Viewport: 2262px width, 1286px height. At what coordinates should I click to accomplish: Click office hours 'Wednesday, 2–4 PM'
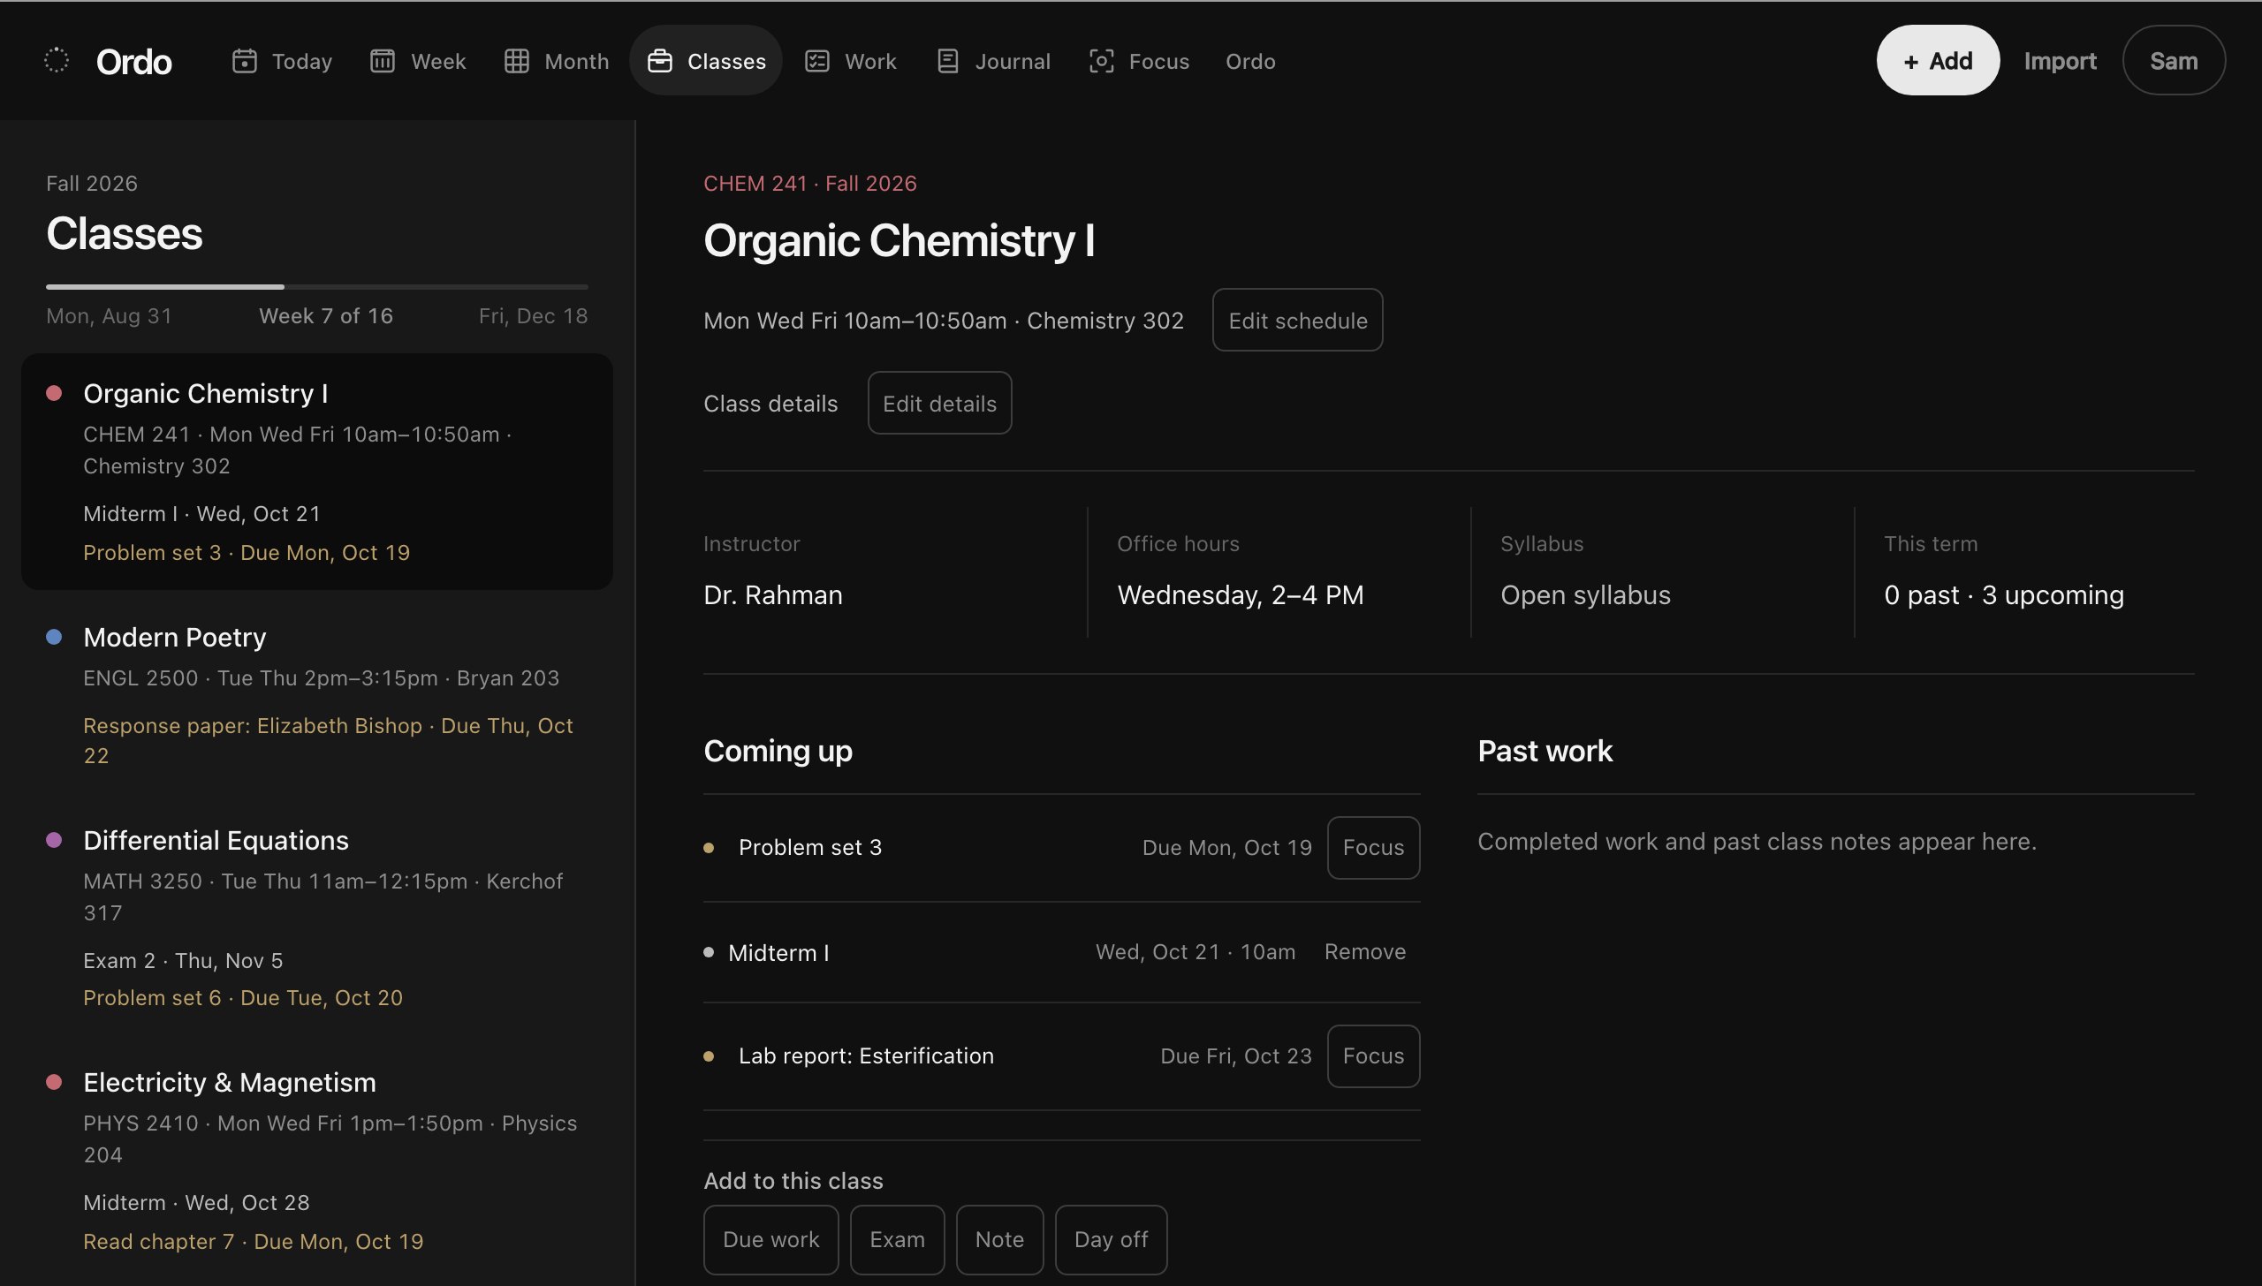pyautogui.click(x=1241, y=594)
